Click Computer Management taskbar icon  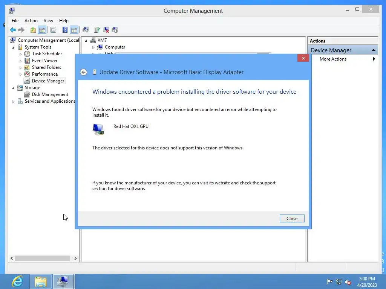click(x=63, y=281)
